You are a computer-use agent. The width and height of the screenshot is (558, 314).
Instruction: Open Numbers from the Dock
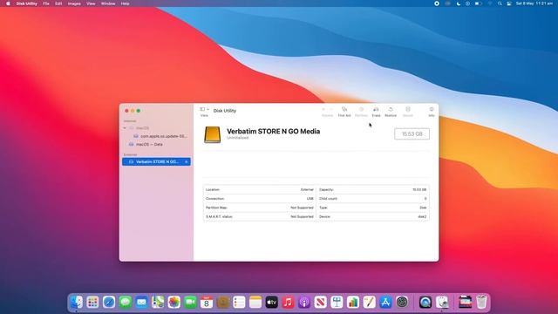(x=353, y=303)
